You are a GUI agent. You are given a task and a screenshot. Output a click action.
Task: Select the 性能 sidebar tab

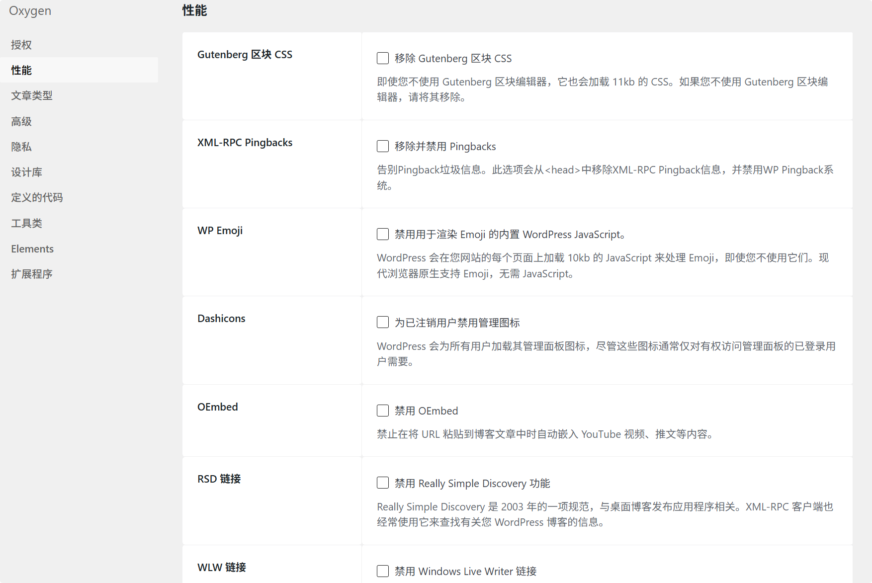tap(79, 70)
